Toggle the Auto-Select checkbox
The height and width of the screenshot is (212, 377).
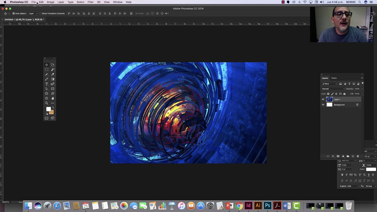14,14
